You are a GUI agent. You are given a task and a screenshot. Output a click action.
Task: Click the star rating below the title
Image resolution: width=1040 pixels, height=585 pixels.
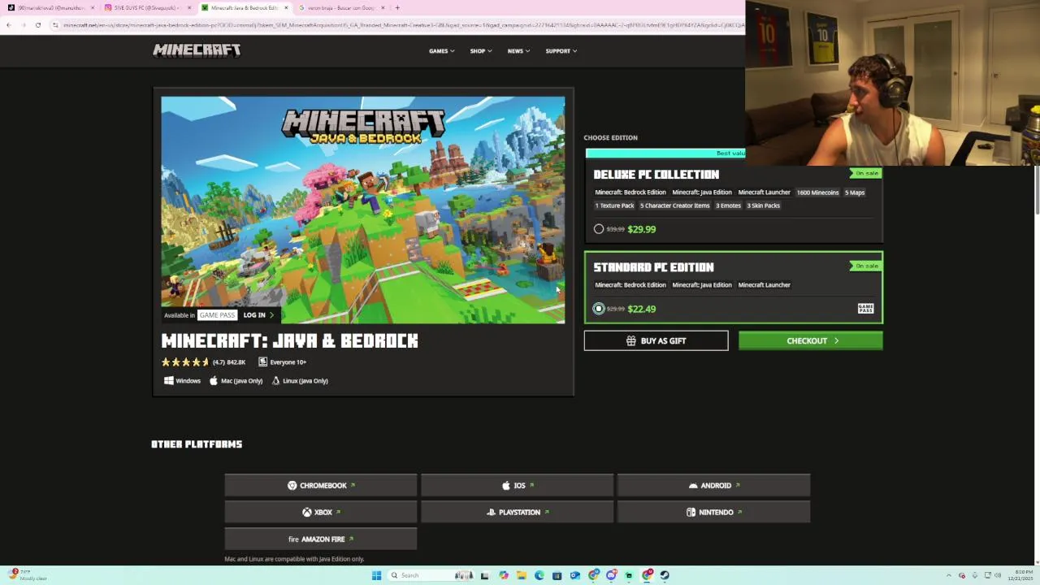(185, 362)
